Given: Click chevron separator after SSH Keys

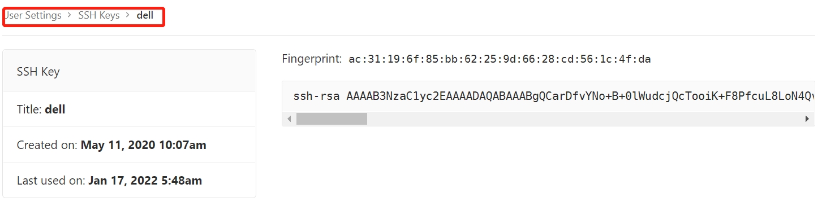Looking at the screenshot, I should tap(128, 16).
